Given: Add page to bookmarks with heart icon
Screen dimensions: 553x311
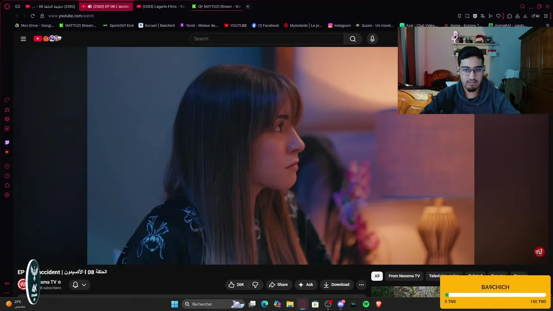Looking at the screenshot, I should [x=498, y=16].
